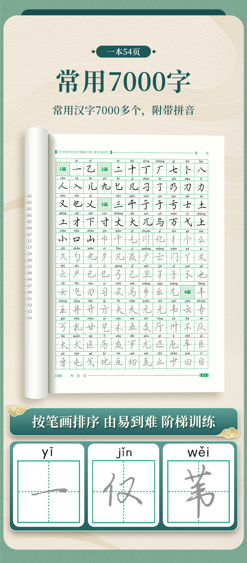Click the page number 01 badge

204,375
